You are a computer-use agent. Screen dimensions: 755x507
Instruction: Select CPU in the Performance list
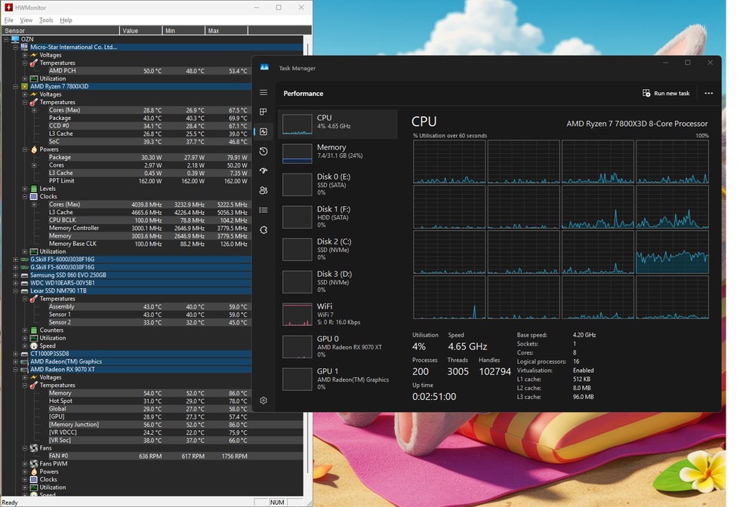coord(338,124)
